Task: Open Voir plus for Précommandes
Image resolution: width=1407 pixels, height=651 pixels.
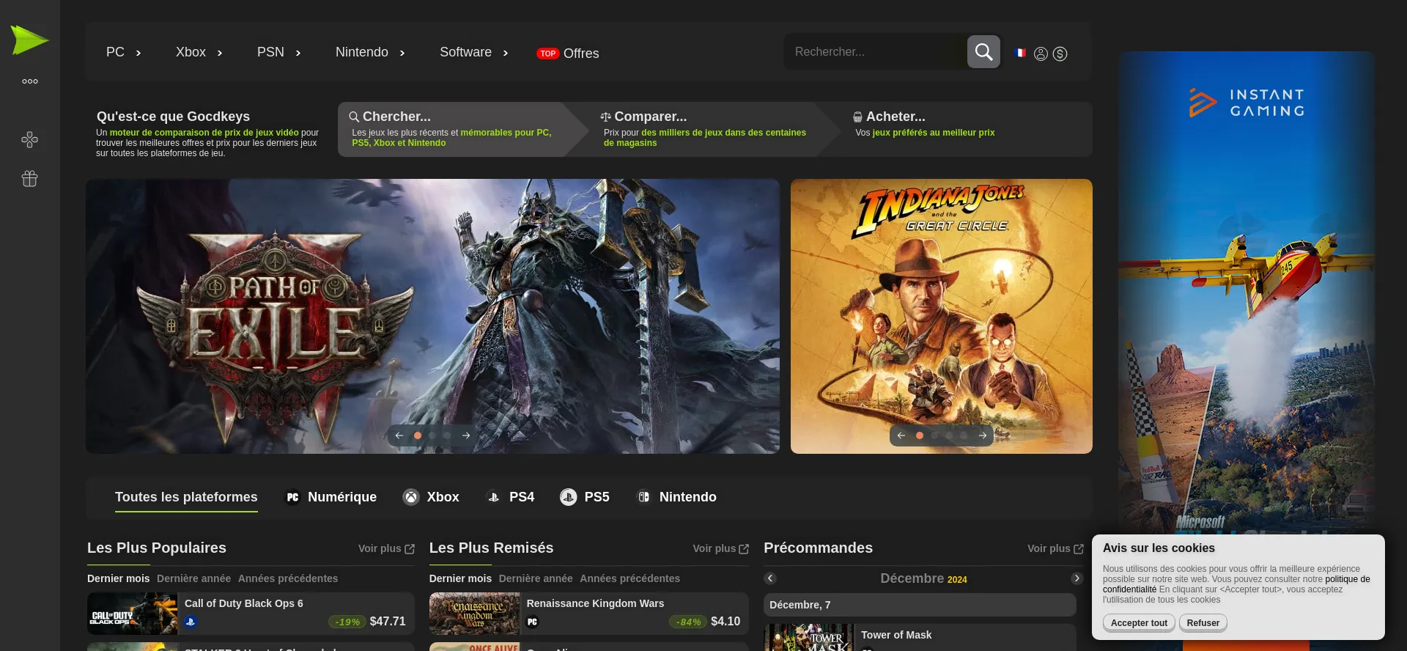Action: click(x=1055, y=548)
